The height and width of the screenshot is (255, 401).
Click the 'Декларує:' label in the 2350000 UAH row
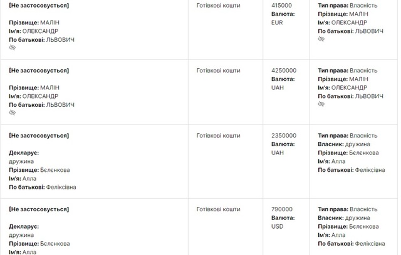tap(24, 152)
